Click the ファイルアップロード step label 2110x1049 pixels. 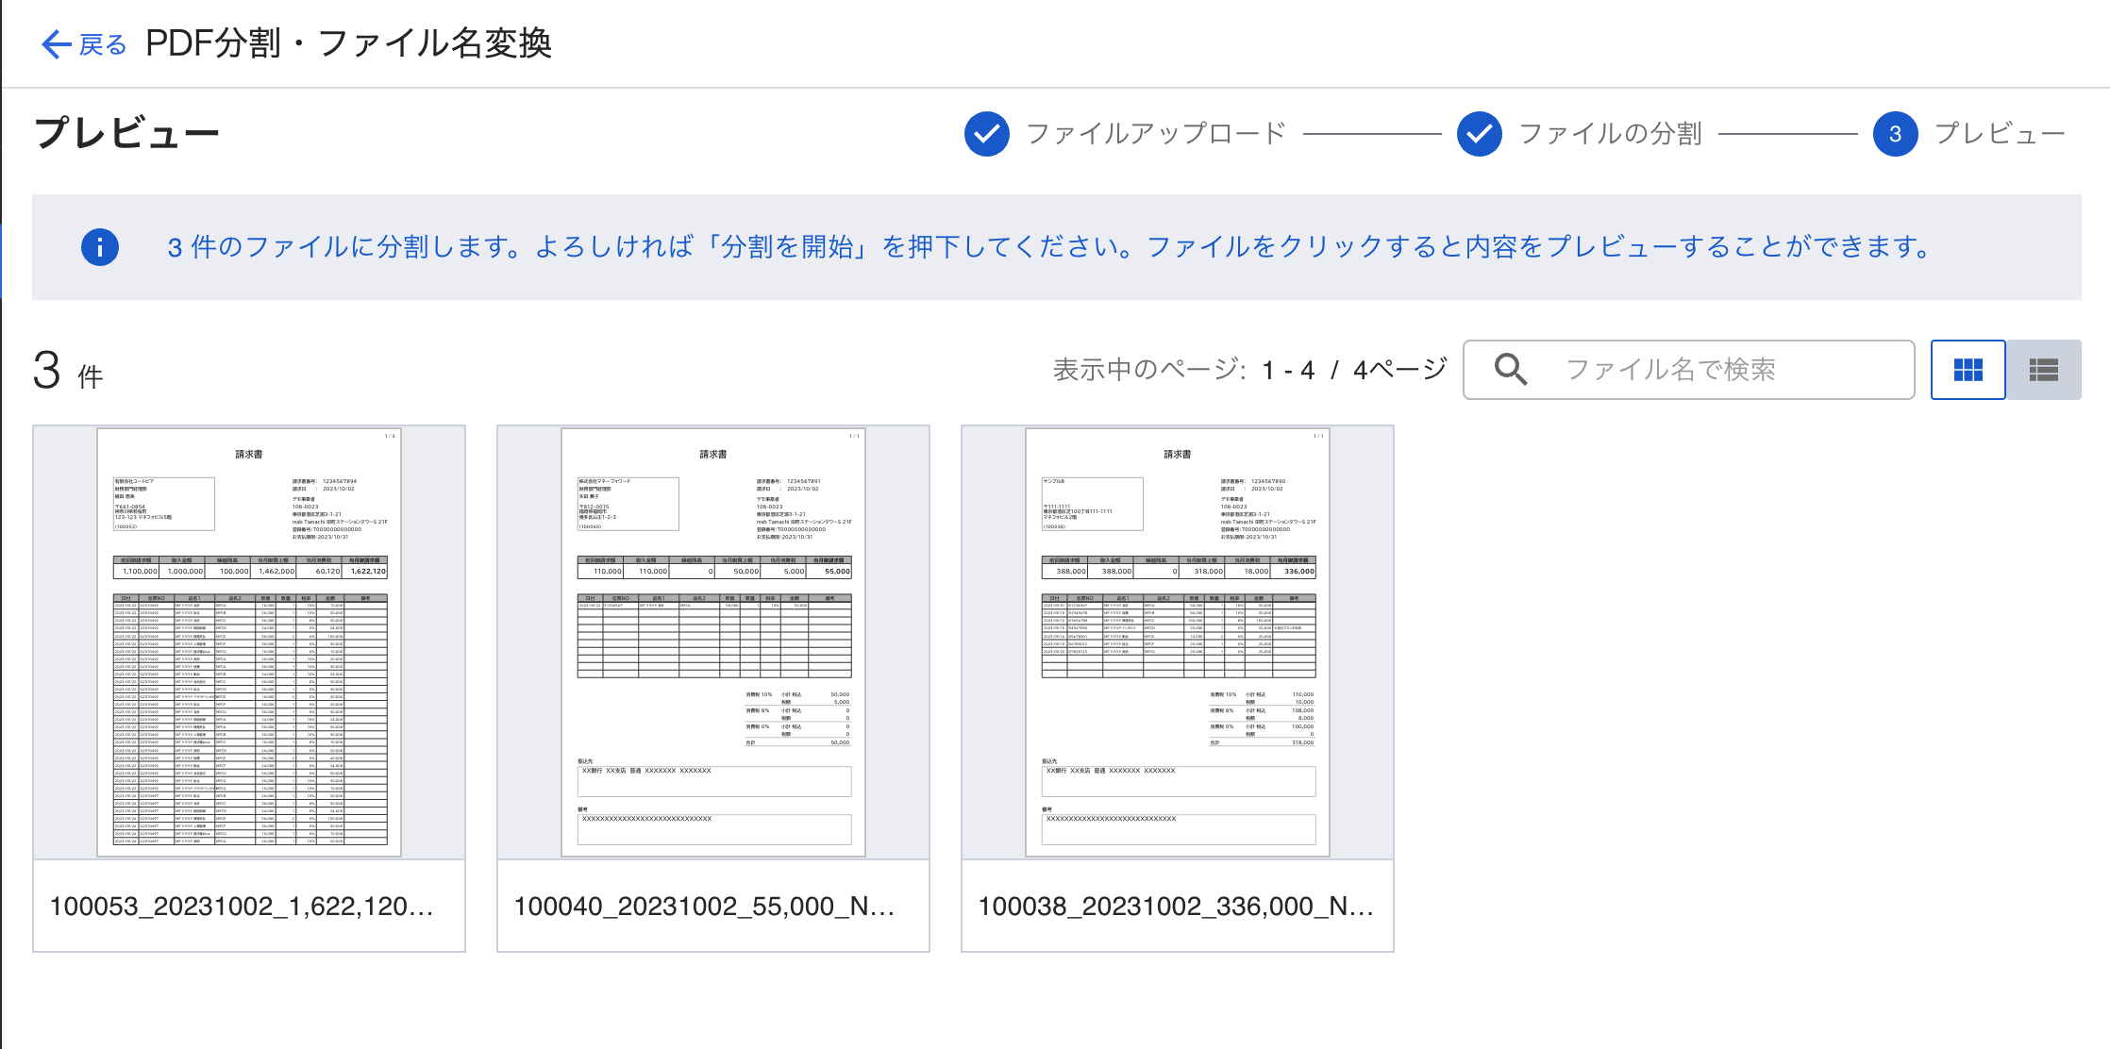pyautogui.click(x=1156, y=134)
